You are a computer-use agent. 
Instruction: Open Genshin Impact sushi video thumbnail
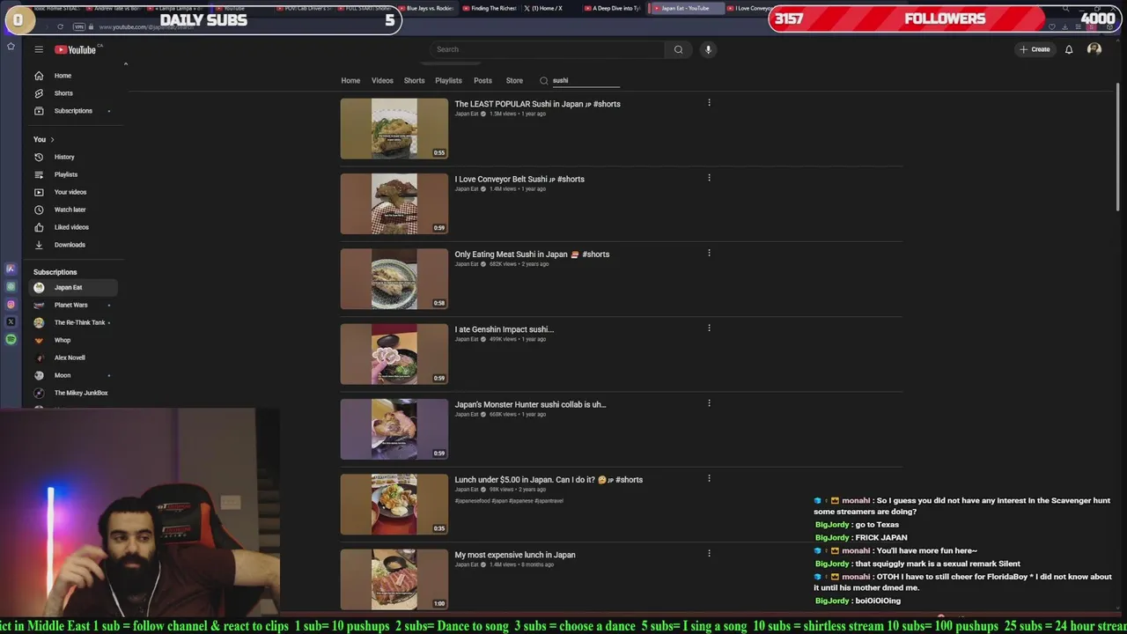pyautogui.click(x=394, y=354)
